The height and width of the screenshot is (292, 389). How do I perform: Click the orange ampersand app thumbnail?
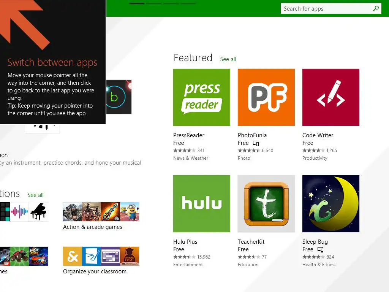coord(73,256)
